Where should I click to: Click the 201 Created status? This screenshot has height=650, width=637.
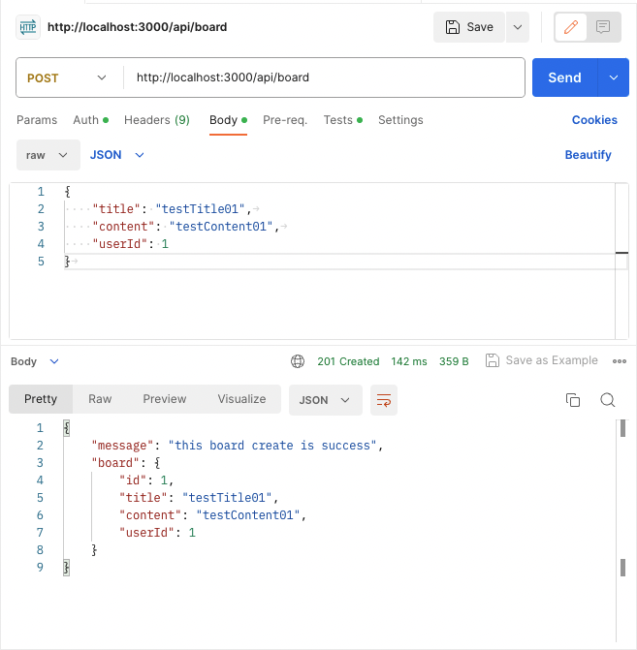point(348,361)
